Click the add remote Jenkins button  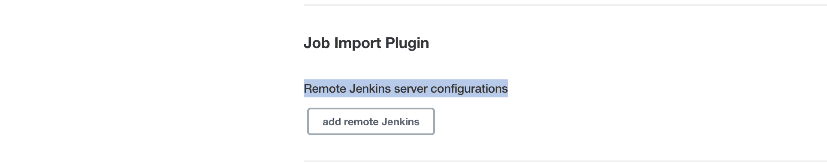click(x=371, y=121)
